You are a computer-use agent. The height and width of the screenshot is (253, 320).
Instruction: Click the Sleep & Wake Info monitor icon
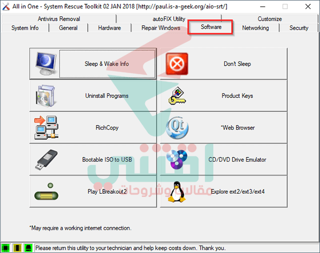coord(46,64)
